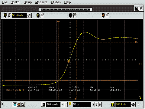Image resolution: width=145 pixels, height=109 pixels.
Task: Click the T trigger setup button
Action: (x=113, y=104)
